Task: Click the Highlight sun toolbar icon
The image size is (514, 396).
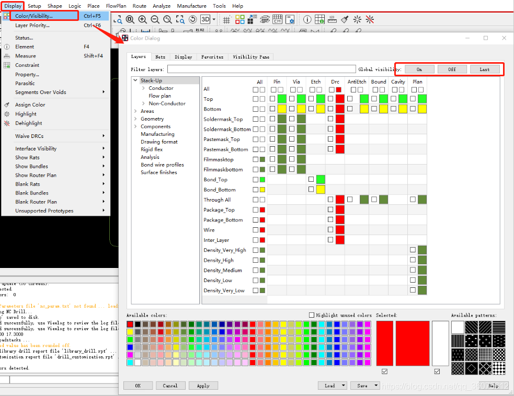Action: pyautogui.click(x=357, y=20)
